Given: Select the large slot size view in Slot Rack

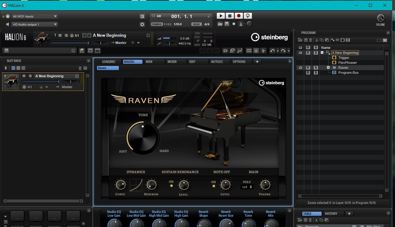Looking at the screenshot, I should point(13,68).
